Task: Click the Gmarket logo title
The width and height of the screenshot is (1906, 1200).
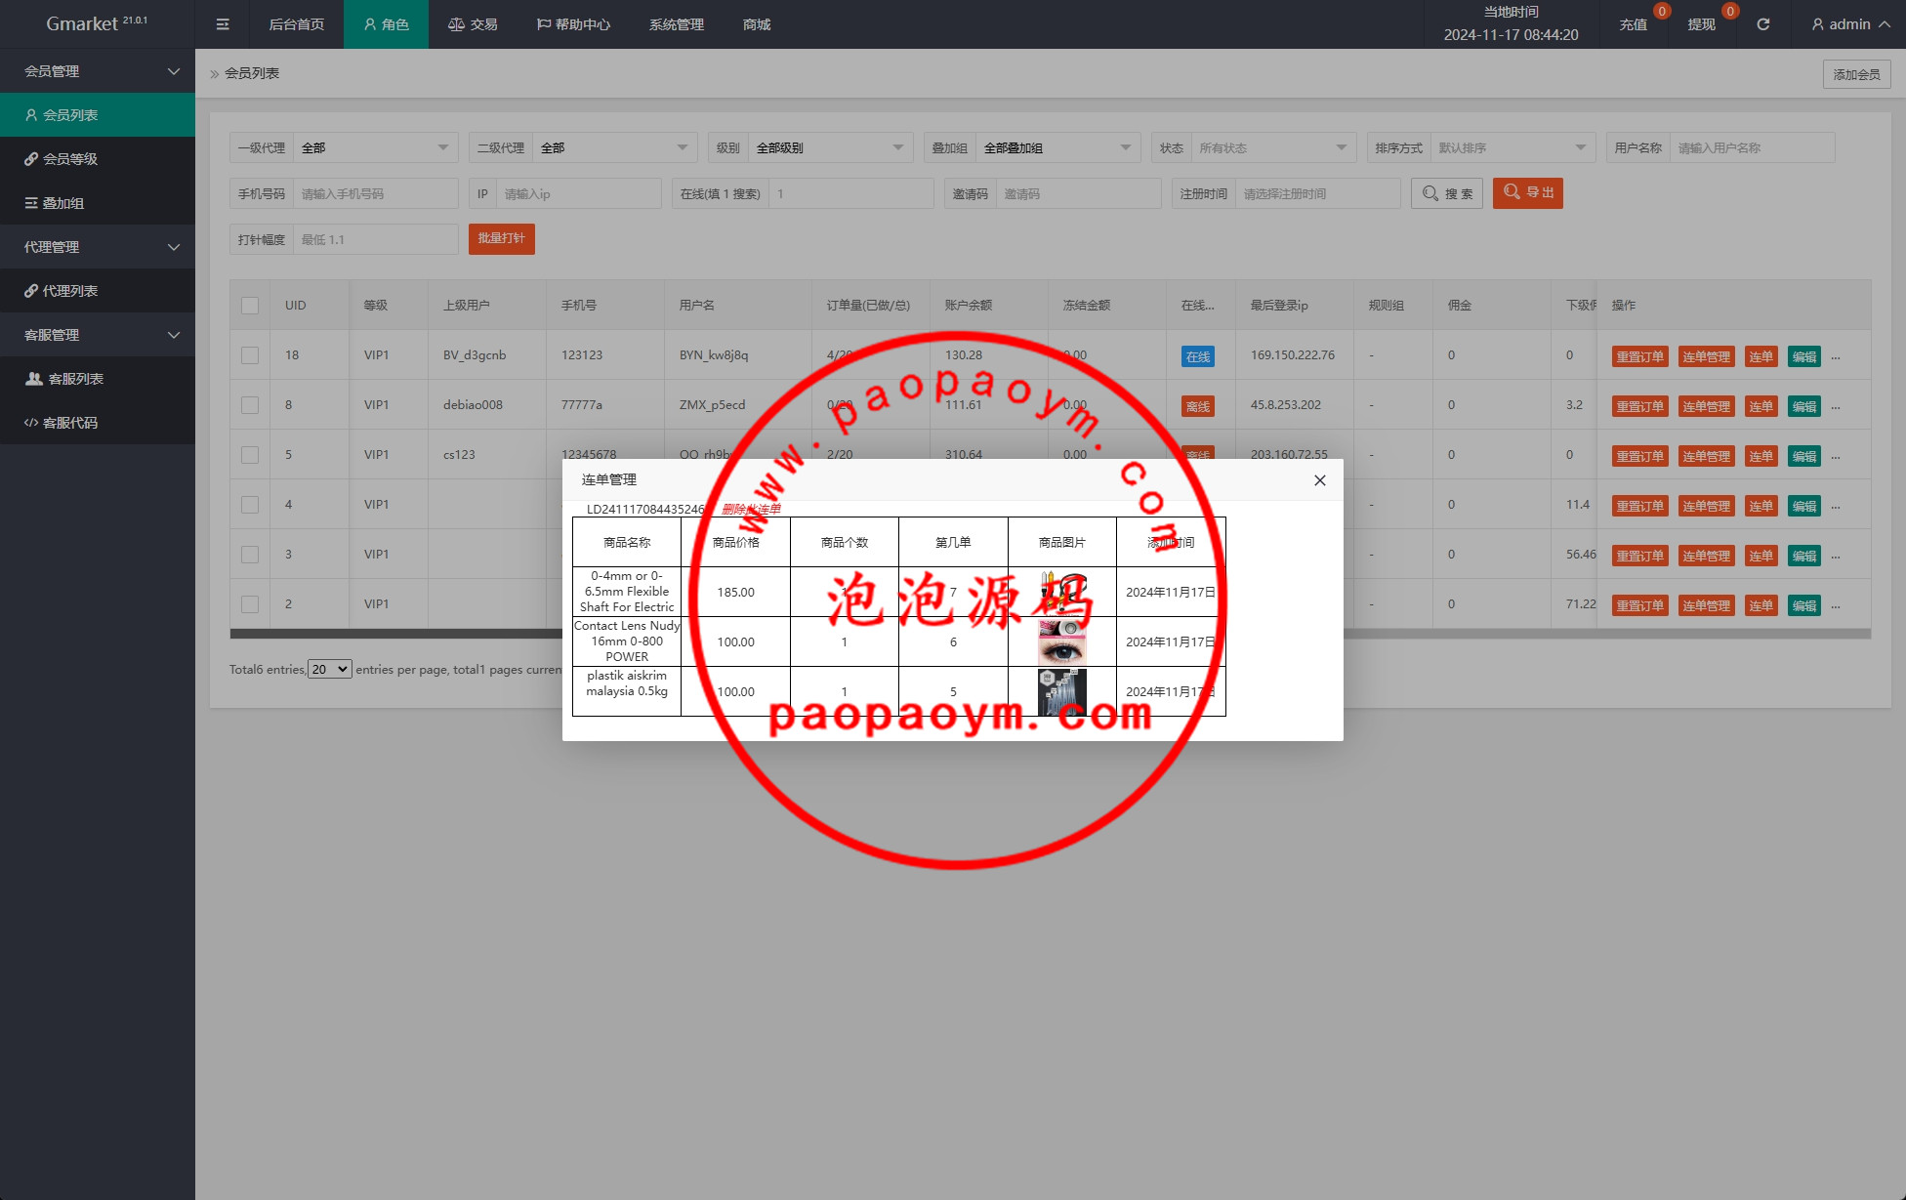Action: click(x=97, y=23)
